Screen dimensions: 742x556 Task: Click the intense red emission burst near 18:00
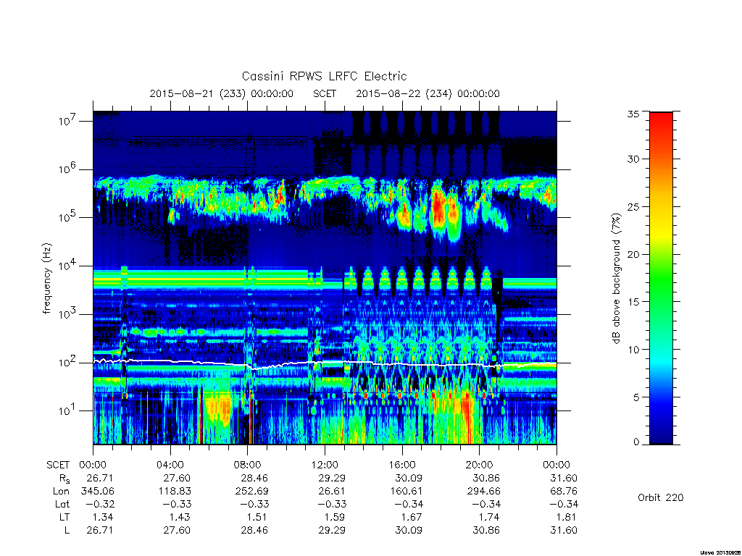(x=439, y=208)
